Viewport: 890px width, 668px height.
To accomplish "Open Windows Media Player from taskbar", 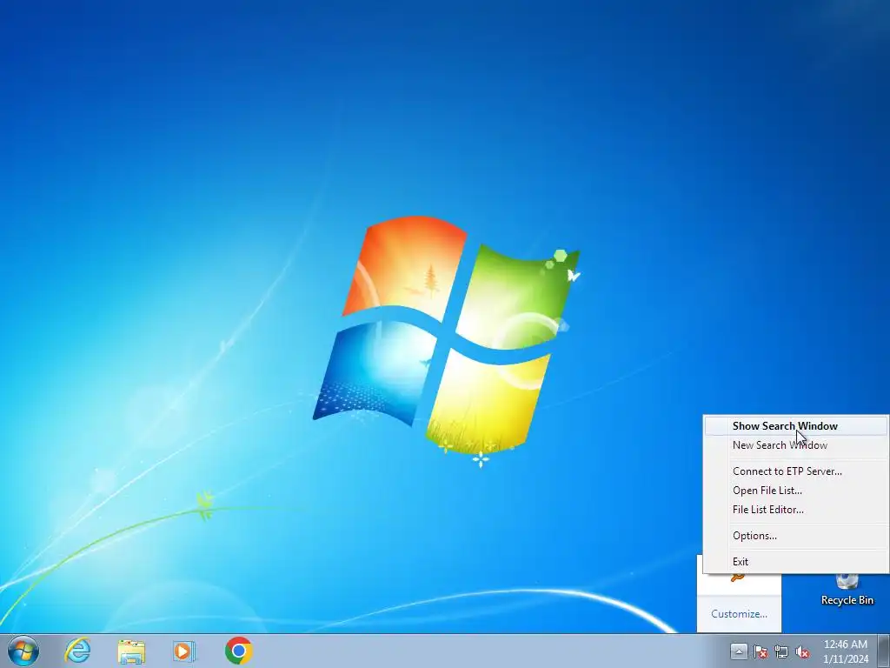I will (184, 651).
